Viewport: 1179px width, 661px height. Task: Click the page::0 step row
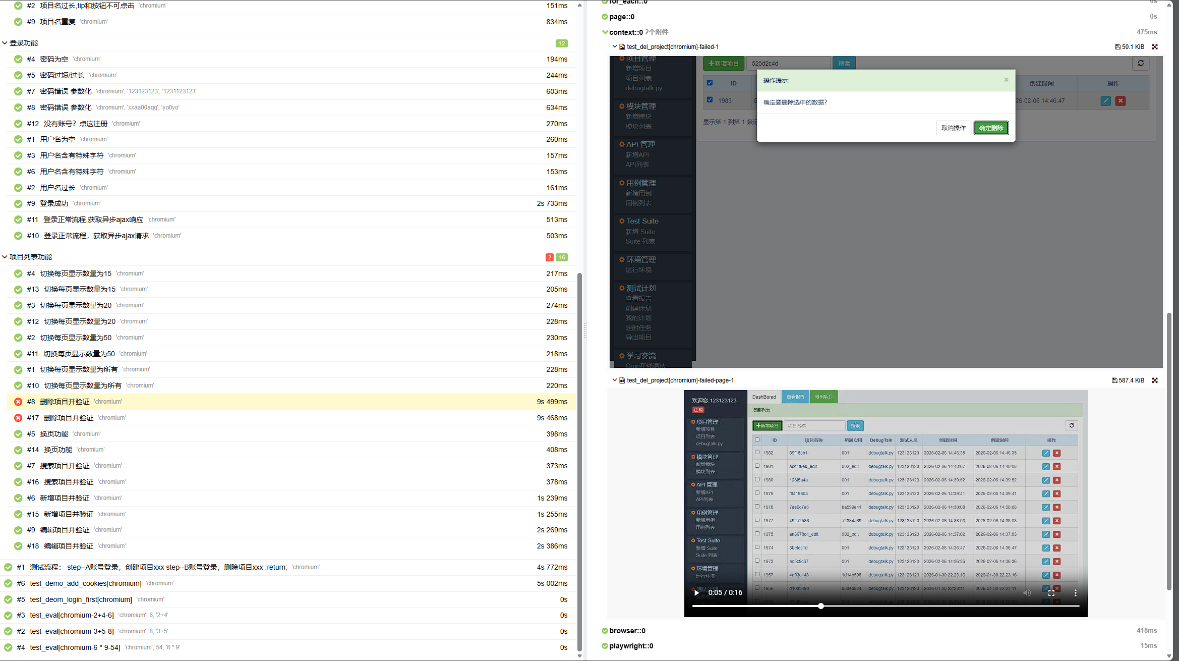tap(880, 17)
